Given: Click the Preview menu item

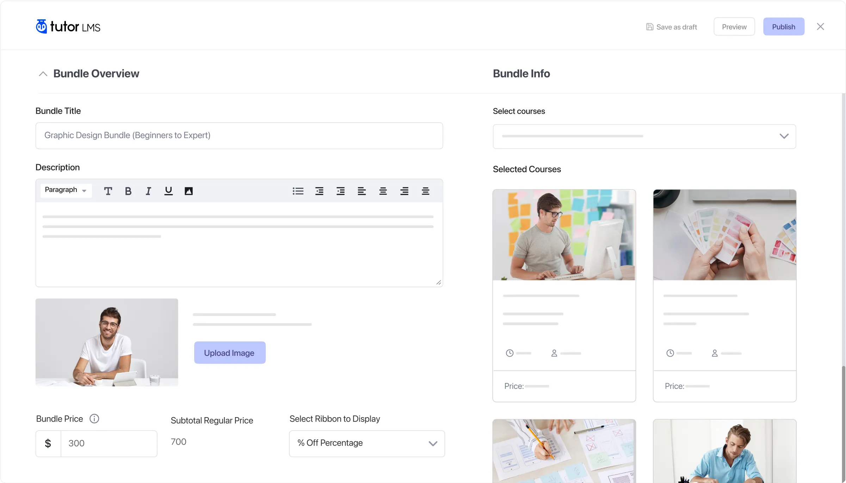Looking at the screenshot, I should tap(734, 27).
